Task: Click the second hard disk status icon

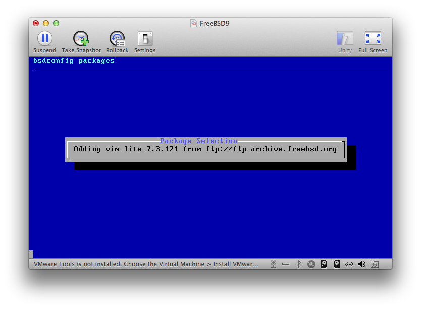Action: 336,264
